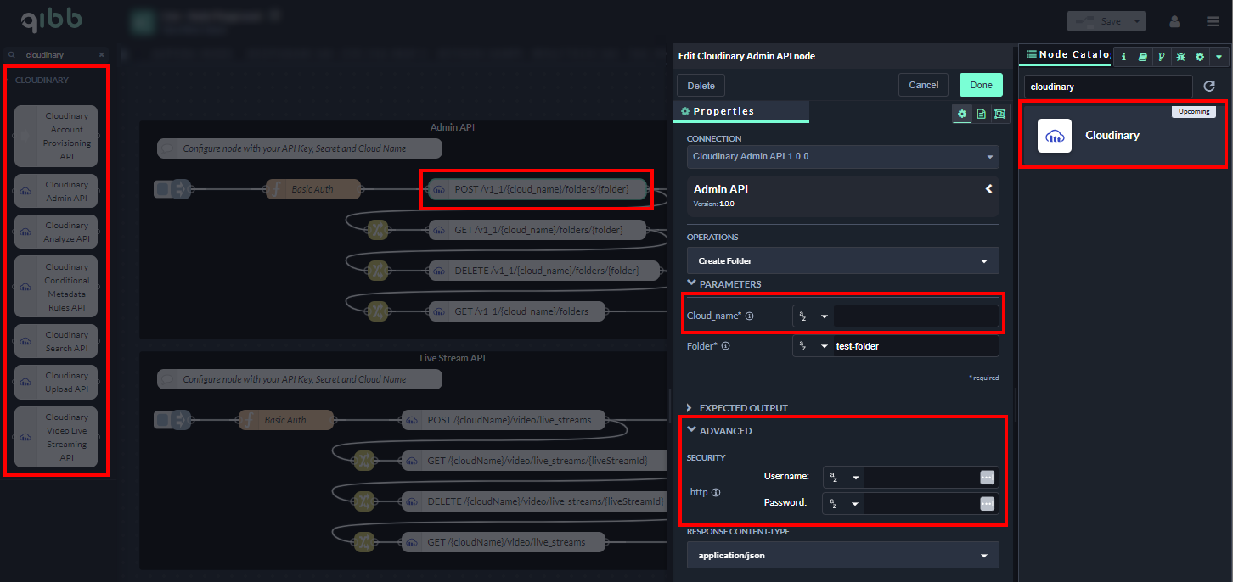Click the hamburger main menu icon
The height and width of the screenshot is (582, 1233).
click(1212, 21)
